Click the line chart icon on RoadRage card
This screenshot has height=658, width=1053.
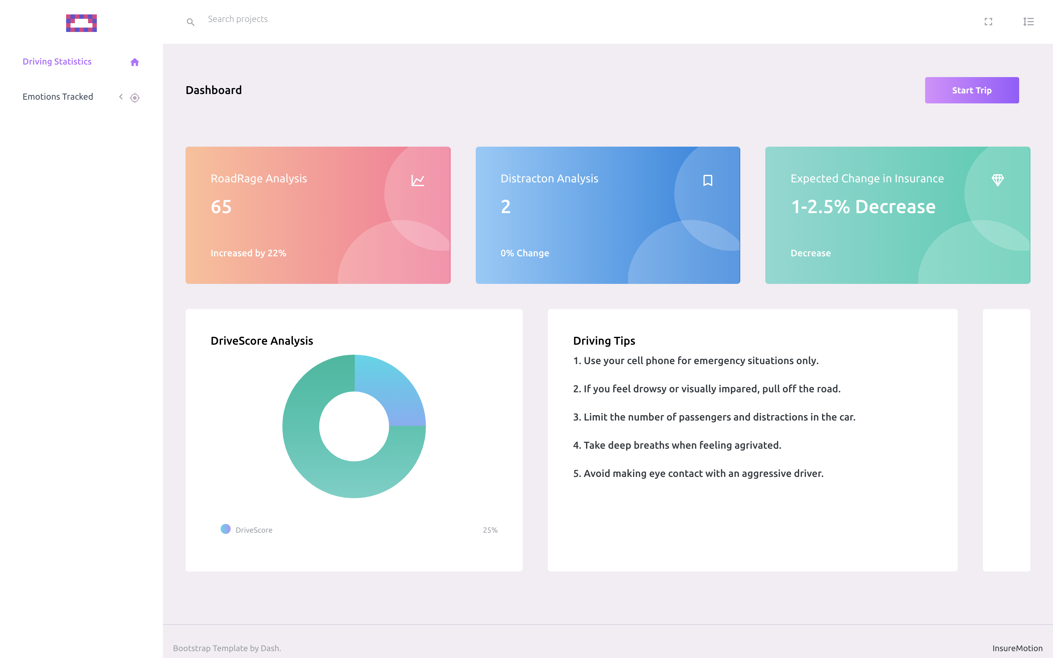[417, 180]
